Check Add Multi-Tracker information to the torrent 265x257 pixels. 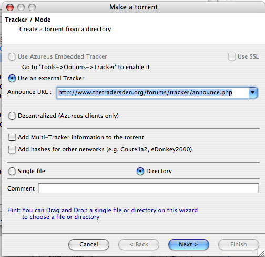tap(12, 137)
